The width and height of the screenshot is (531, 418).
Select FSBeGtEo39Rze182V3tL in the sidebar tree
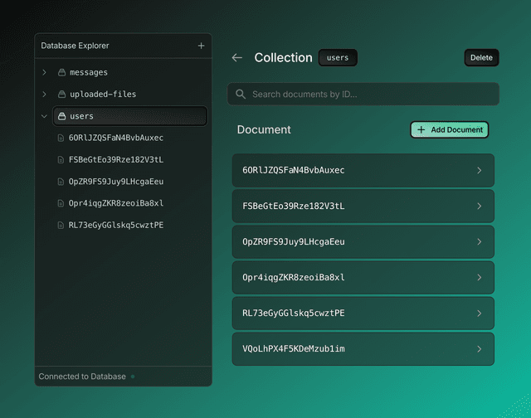(116, 159)
